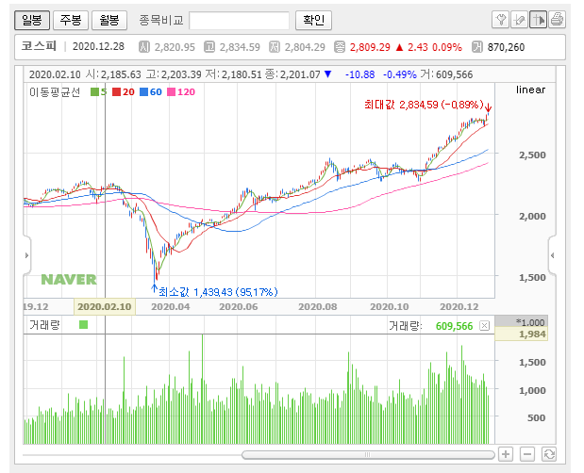Click the 0.09% change in header
Screen dimensions: 584x473
[x=447, y=47]
